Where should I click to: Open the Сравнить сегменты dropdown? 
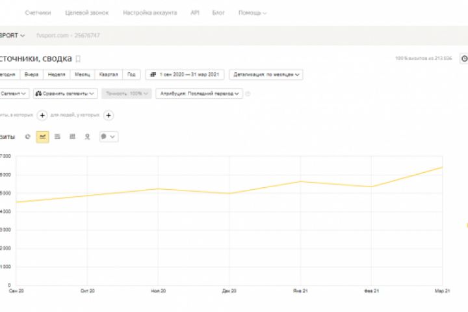(x=65, y=94)
